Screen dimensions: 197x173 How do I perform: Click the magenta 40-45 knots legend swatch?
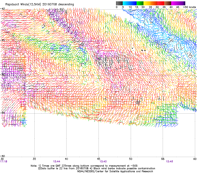click(175, 3)
